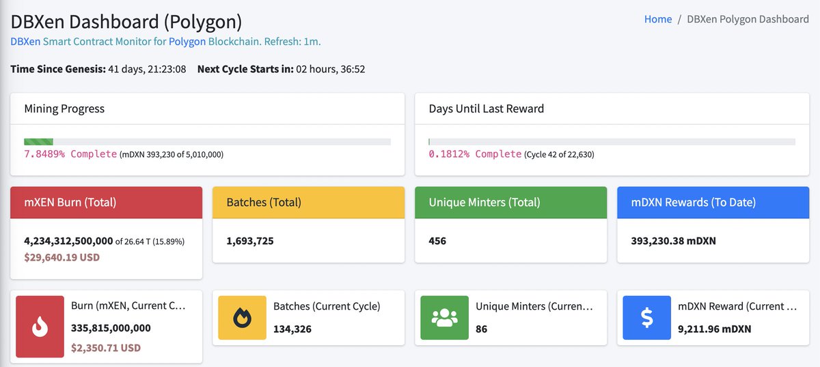Click the $2,350.71 USD amount
820x367 pixels.
coord(106,348)
